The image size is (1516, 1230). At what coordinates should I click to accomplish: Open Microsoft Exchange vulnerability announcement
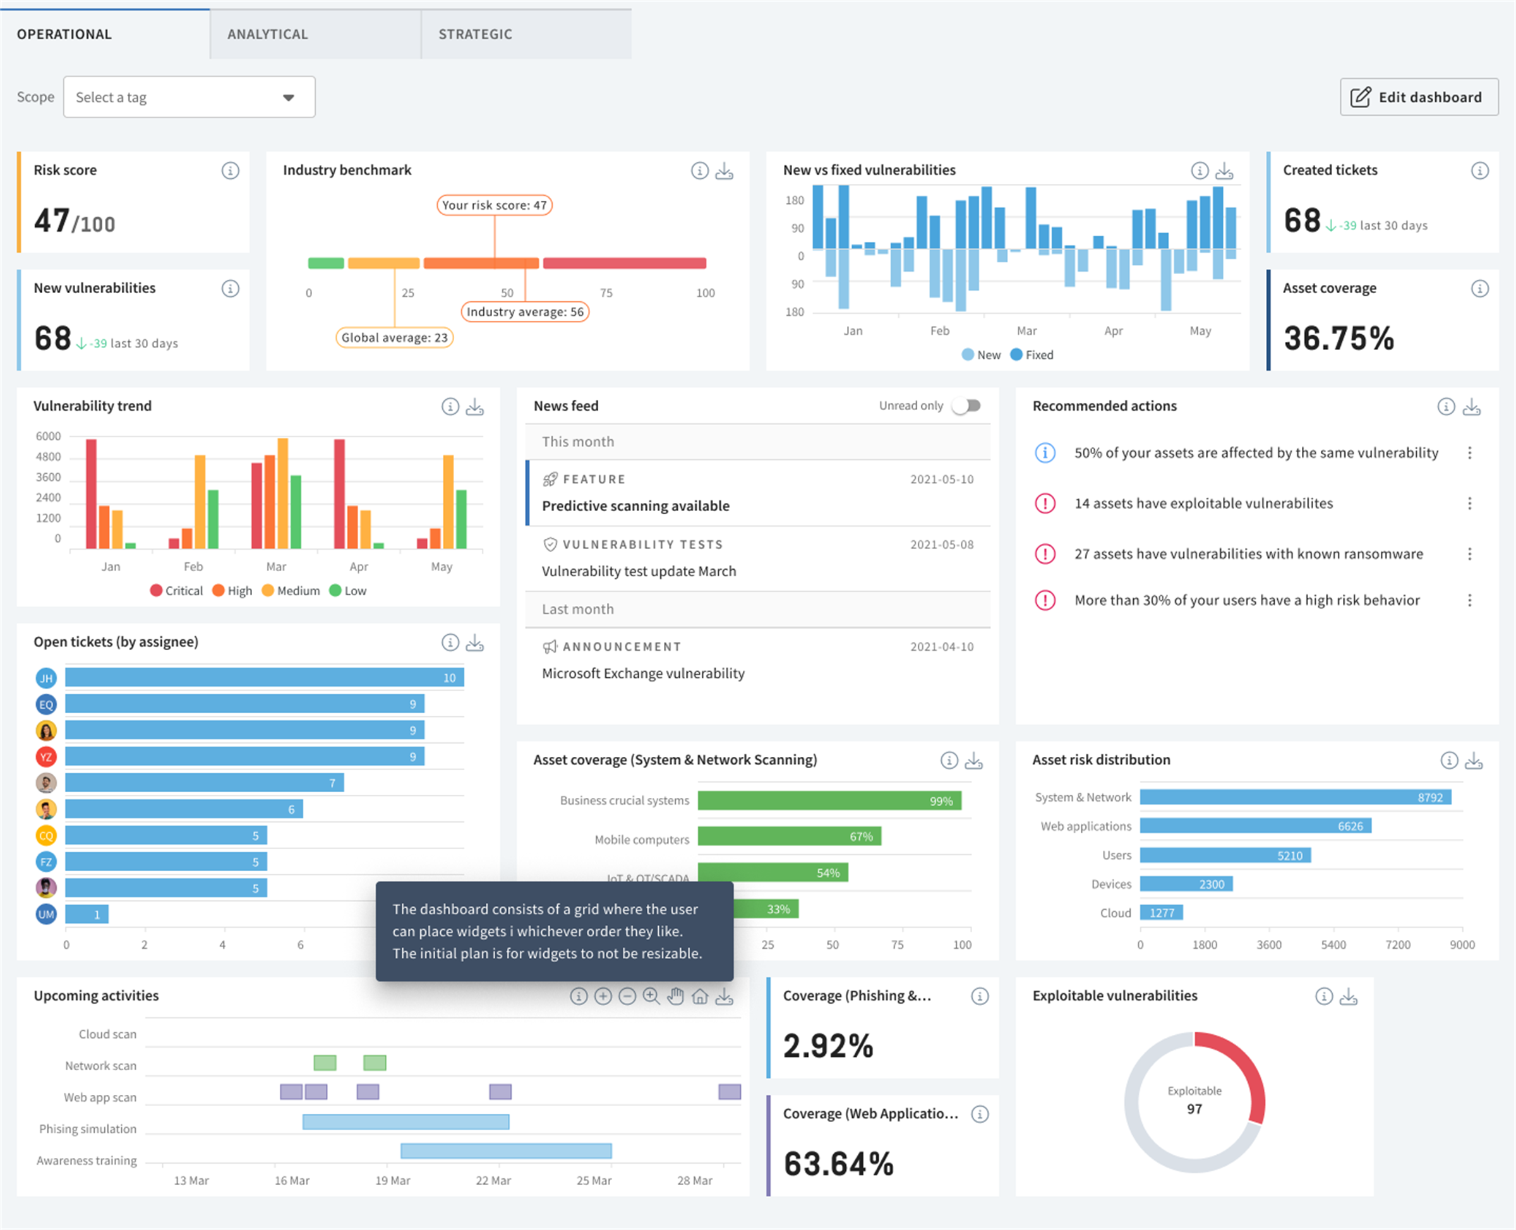(759, 661)
